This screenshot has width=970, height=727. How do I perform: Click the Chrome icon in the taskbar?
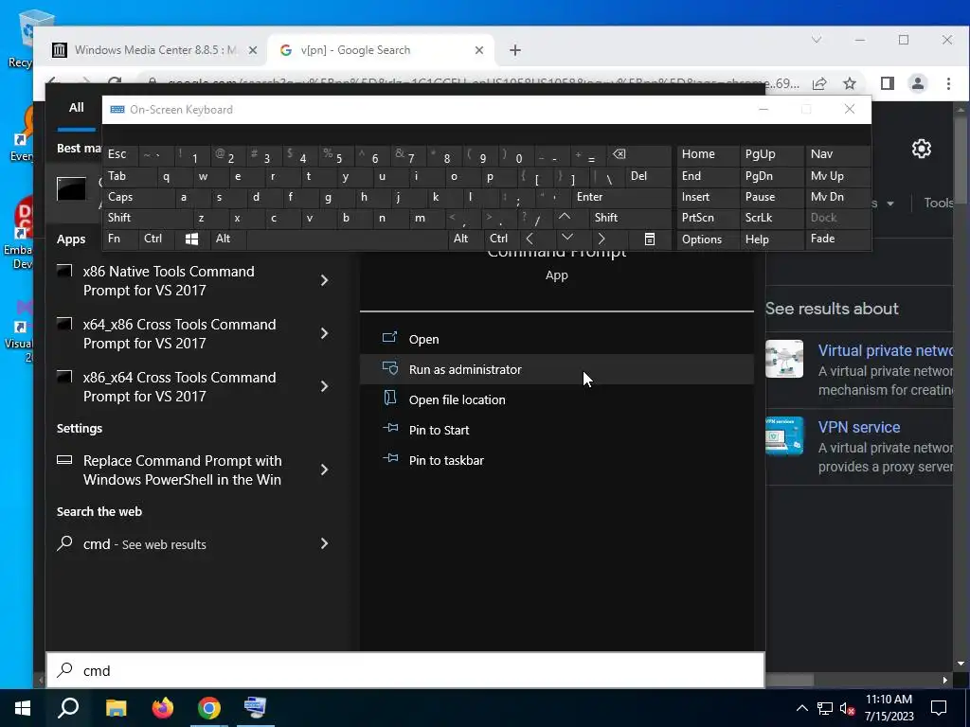pyautogui.click(x=209, y=708)
